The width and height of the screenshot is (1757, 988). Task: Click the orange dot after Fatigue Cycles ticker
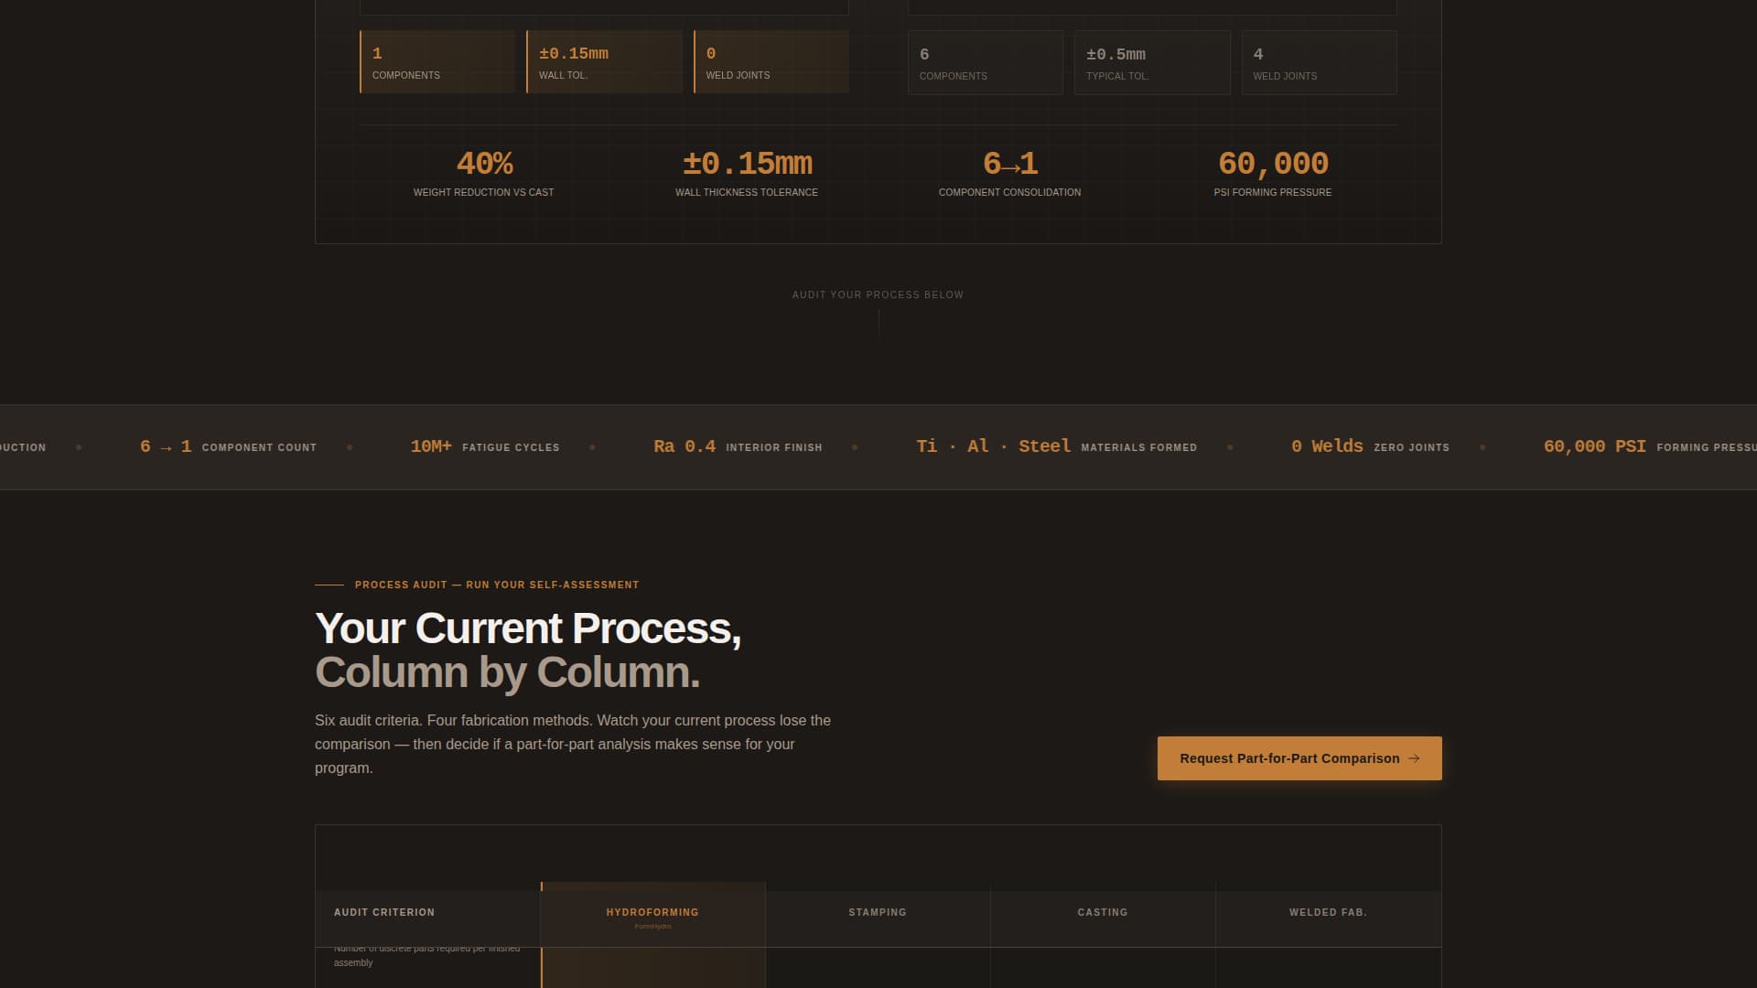pyautogui.click(x=593, y=447)
